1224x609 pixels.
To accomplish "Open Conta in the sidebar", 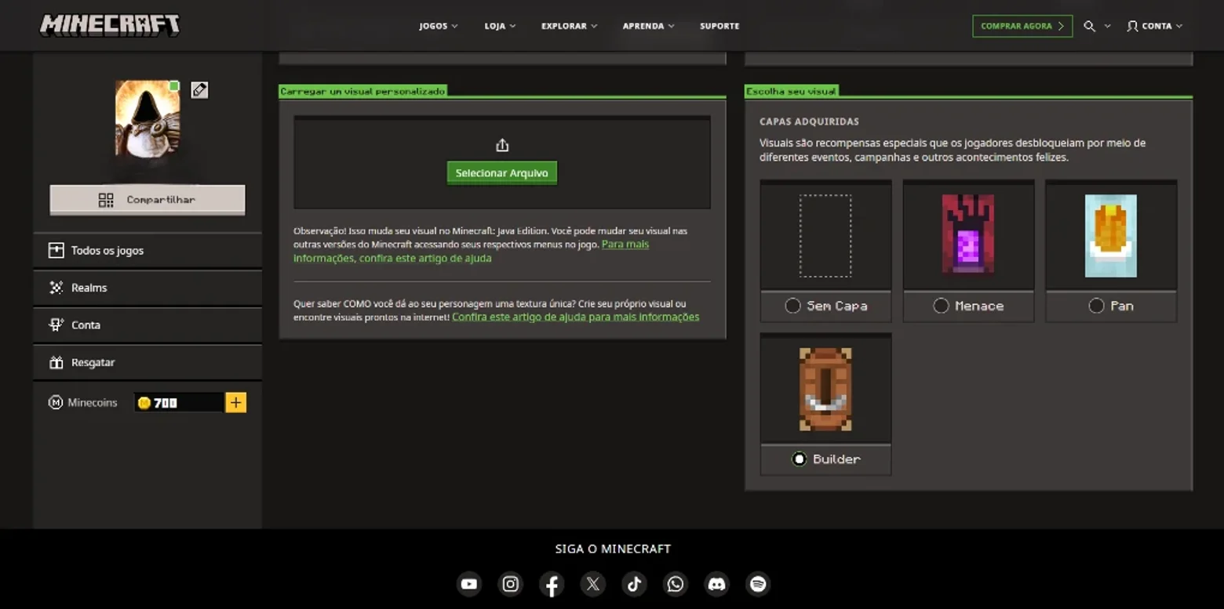I will coord(148,324).
